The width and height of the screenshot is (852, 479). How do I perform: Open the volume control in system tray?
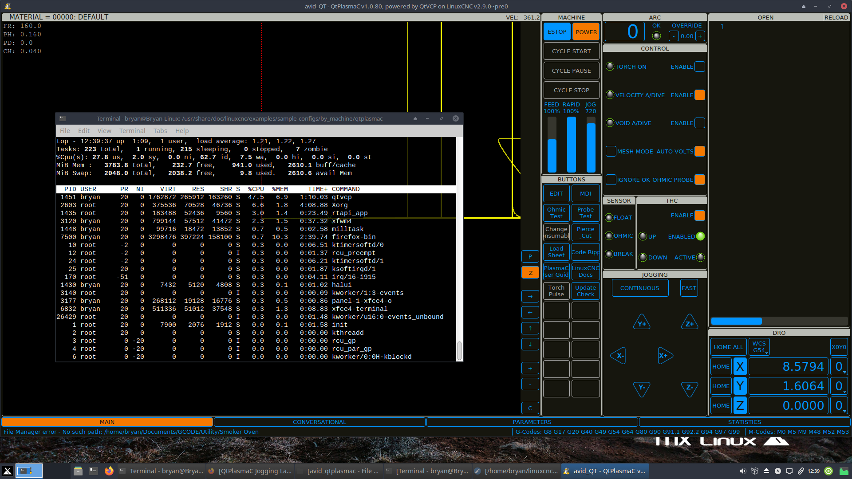point(743,471)
